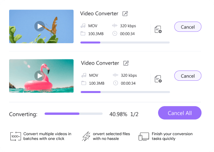Click the clock icon beside 00:00:34 in the second item
Screen dimensions: 214x152
pyautogui.click(x=116, y=83)
